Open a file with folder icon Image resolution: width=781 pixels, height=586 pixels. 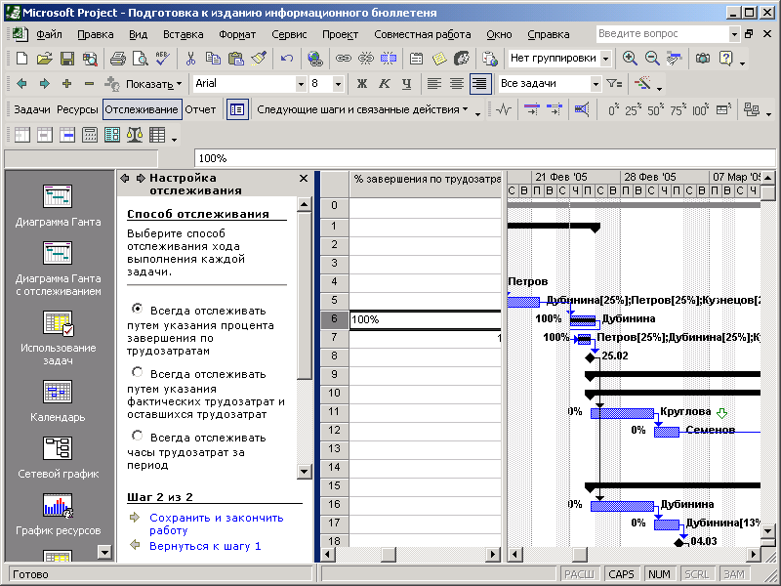[x=44, y=59]
